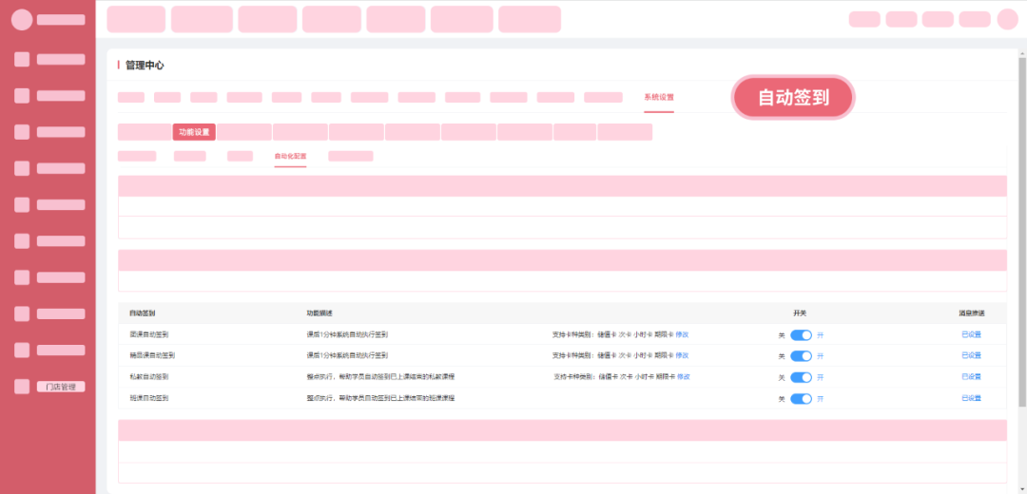The image size is (1027, 494).
Task: Switch off 班课自动签到 toggle
Action: 801,399
